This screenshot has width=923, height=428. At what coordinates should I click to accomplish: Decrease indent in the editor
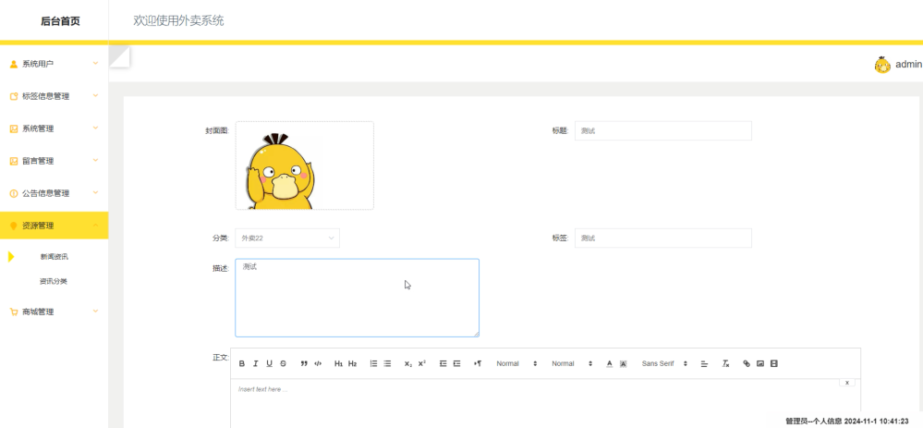point(443,364)
